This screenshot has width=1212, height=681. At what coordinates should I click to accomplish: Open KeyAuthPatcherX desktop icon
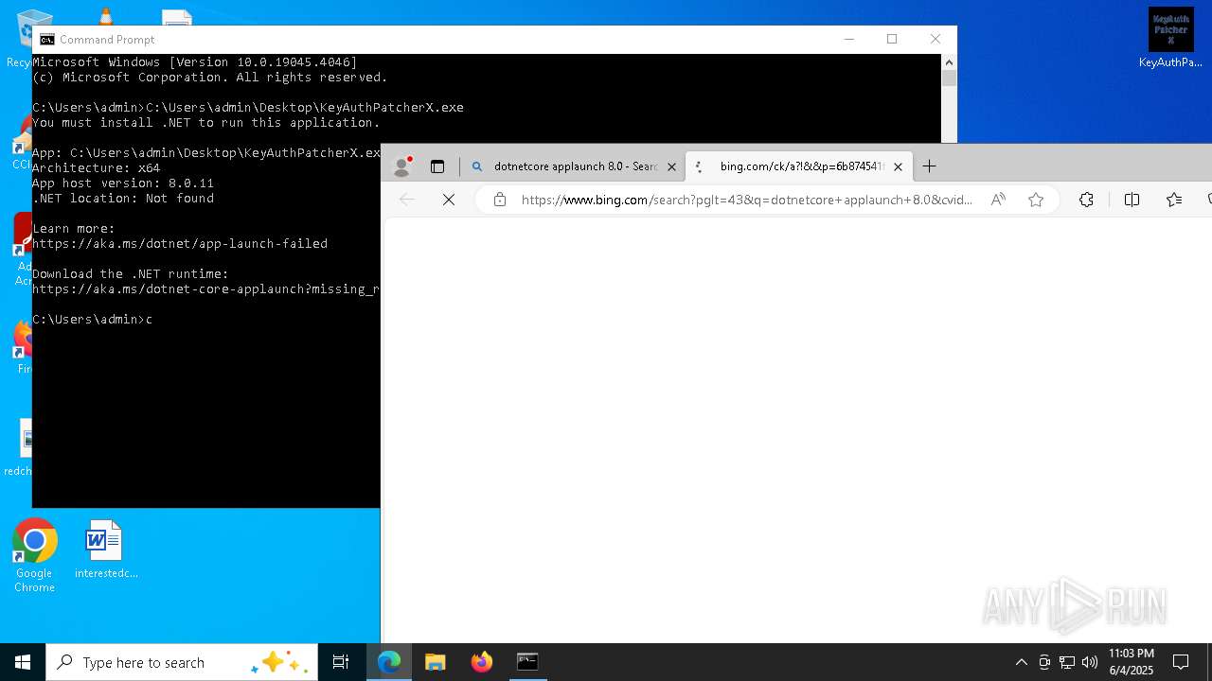coord(1171,39)
